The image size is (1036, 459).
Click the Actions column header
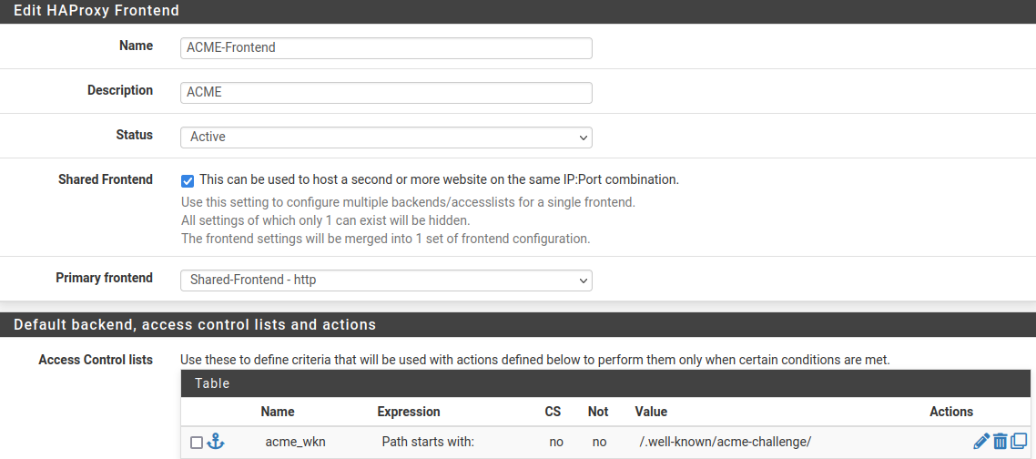click(x=951, y=412)
